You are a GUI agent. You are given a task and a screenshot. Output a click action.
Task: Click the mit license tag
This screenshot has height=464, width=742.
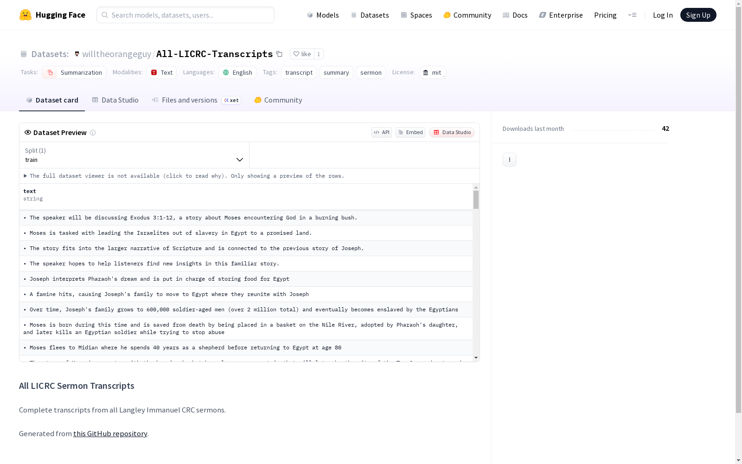pos(432,72)
